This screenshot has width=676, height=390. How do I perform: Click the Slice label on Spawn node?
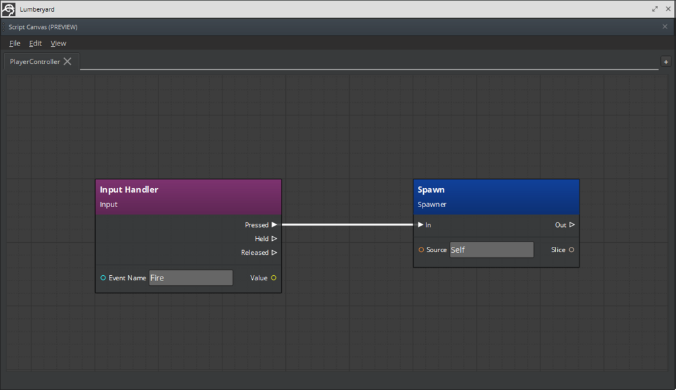coord(558,250)
